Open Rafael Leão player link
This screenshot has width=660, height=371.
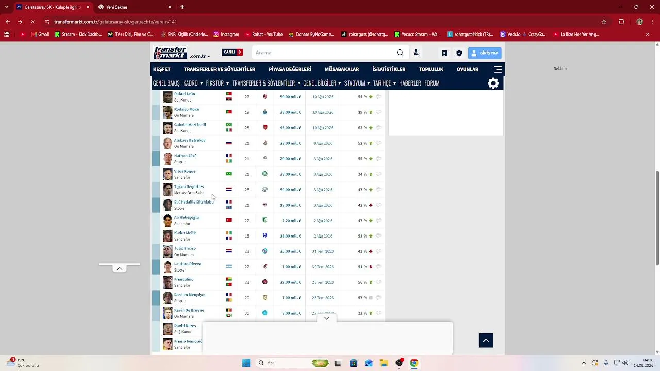[x=185, y=94]
